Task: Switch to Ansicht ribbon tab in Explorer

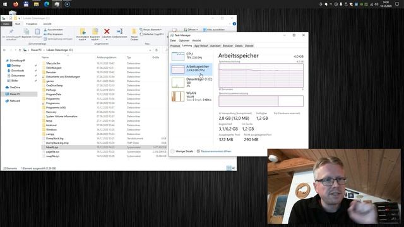Action: [47, 24]
